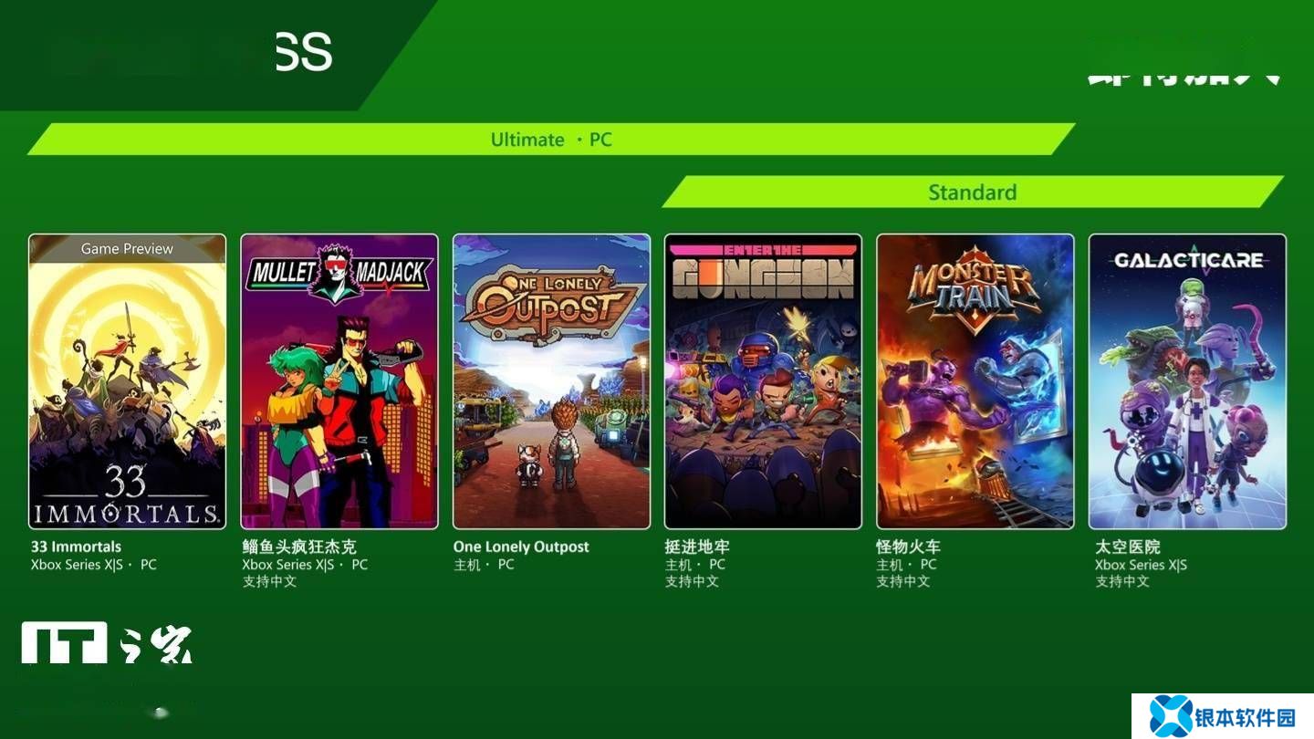Open the Mullet MadJack cover art
Screen dimensions: 1314x739
[339, 381]
